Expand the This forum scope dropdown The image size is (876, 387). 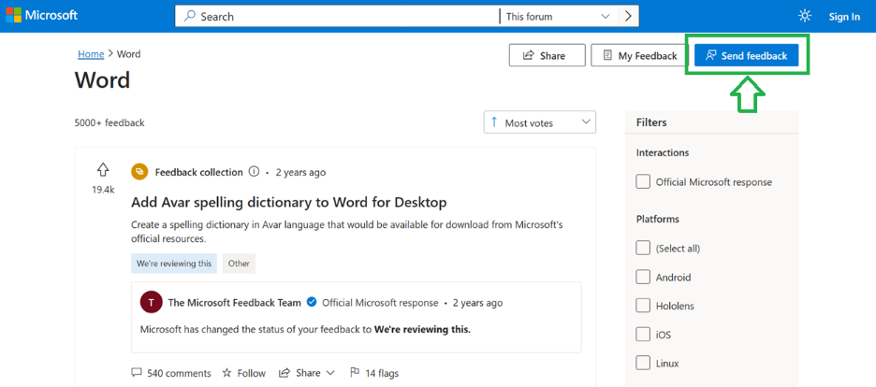pos(558,17)
